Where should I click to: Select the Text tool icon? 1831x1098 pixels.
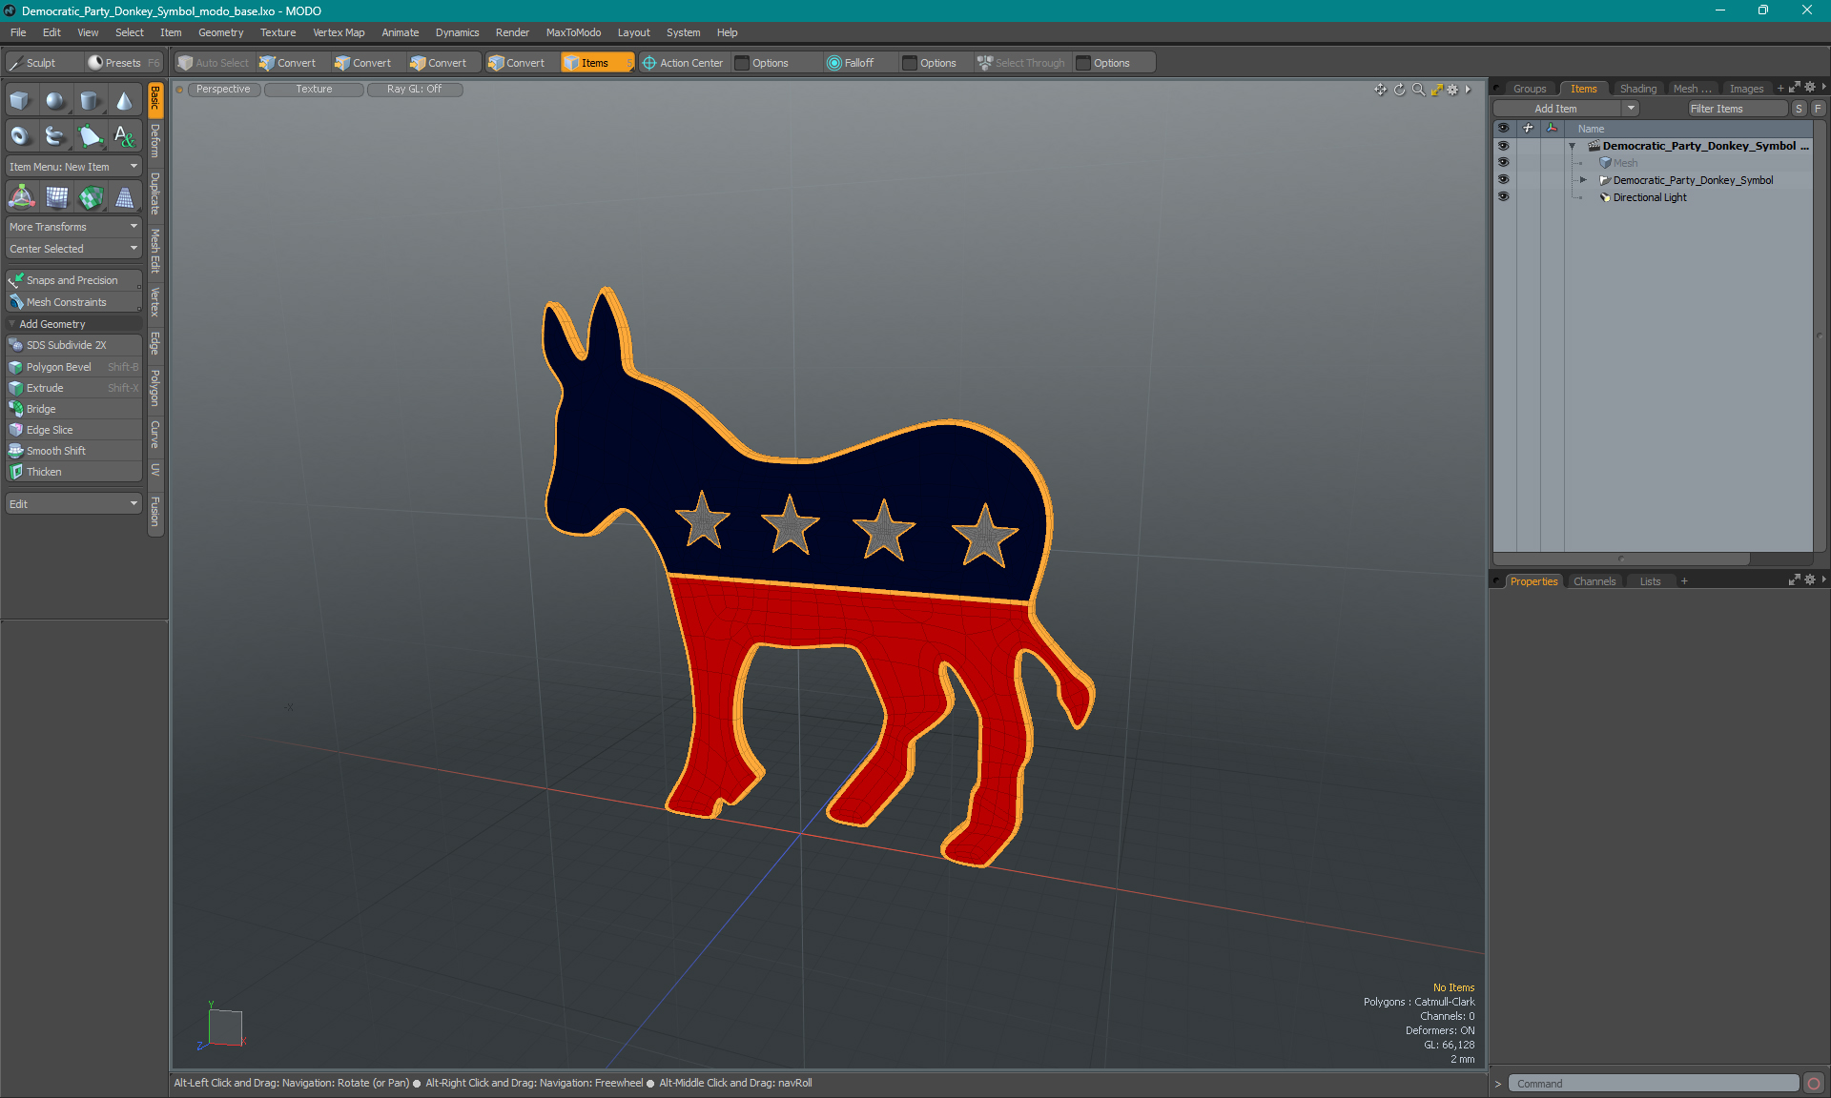pos(124,136)
